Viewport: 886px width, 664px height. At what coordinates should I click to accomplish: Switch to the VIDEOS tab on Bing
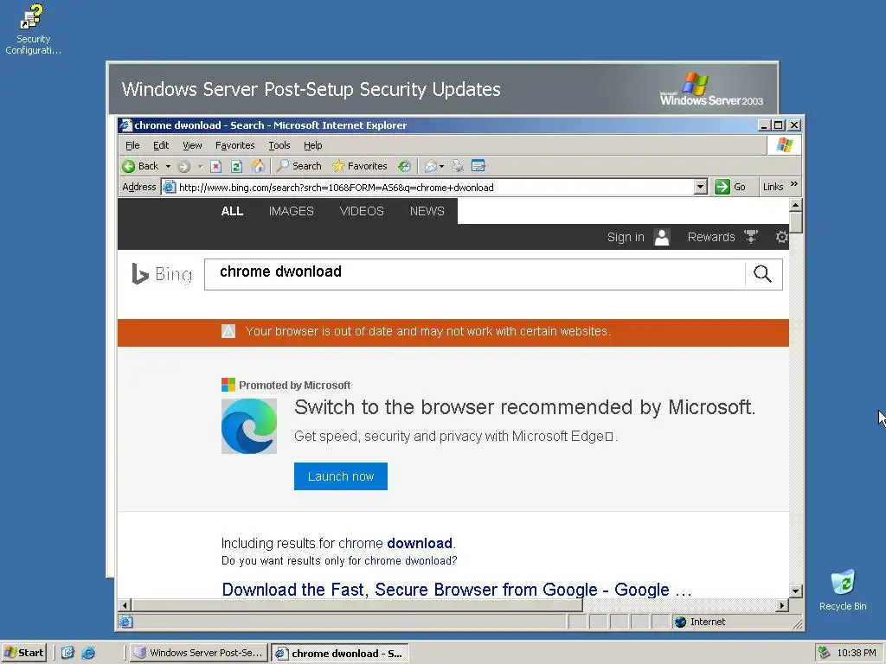[x=362, y=211]
